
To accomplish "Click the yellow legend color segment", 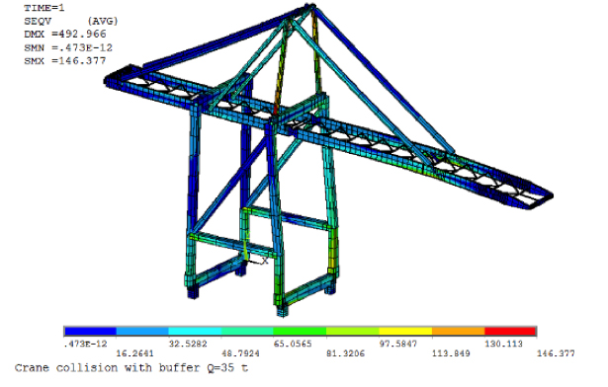I will [405, 331].
